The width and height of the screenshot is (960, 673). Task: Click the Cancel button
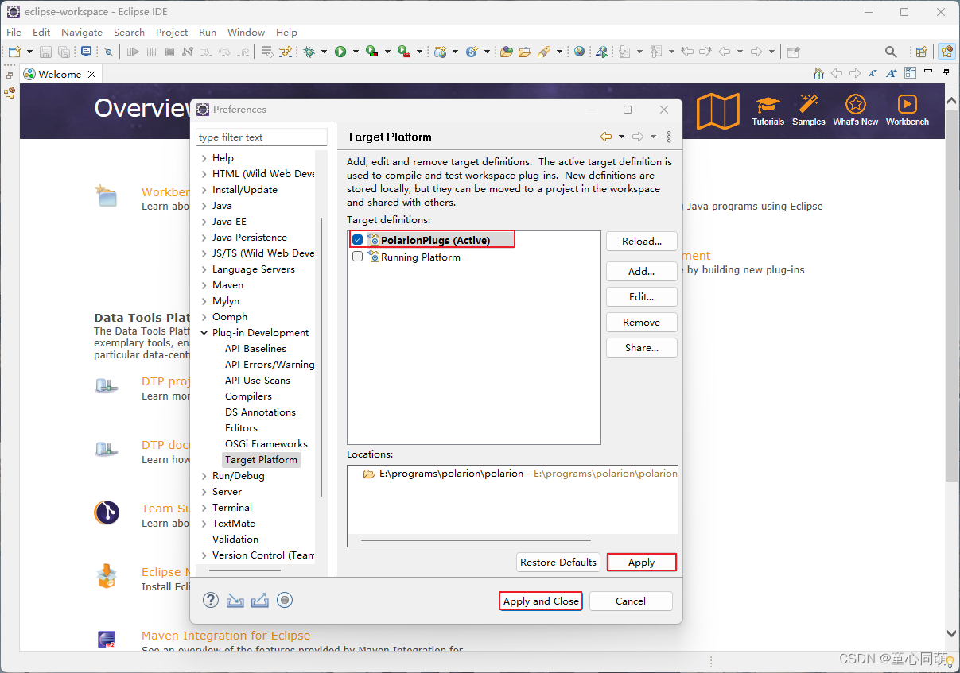click(x=631, y=601)
